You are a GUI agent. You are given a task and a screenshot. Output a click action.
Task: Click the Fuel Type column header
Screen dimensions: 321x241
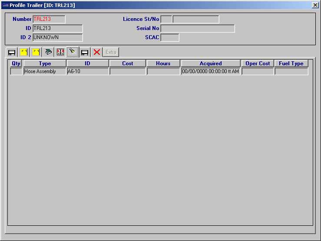291,64
